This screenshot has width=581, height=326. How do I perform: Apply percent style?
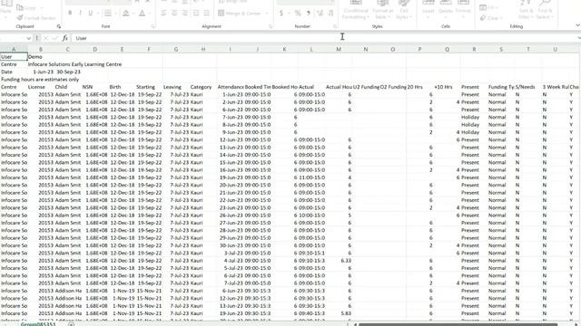point(298,14)
